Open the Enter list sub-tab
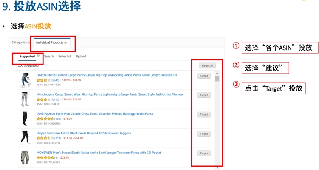This screenshot has width=319, height=170. 65,57
